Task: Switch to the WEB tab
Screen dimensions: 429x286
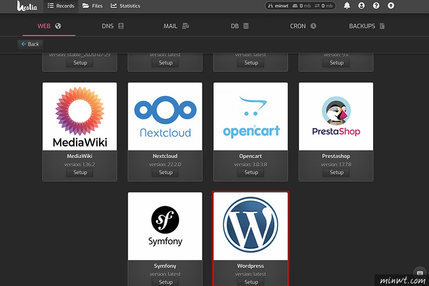Action: pyautogui.click(x=49, y=26)
